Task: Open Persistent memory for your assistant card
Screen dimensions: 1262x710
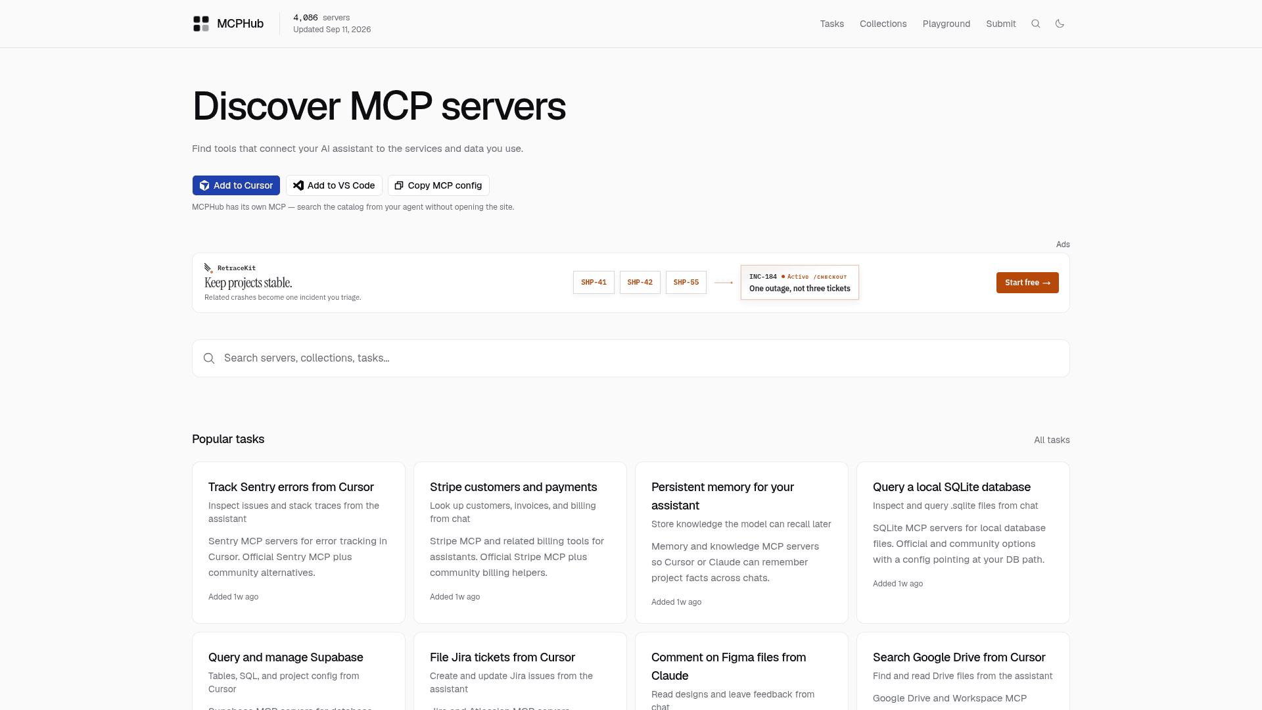Action: [x=741, y=542]
